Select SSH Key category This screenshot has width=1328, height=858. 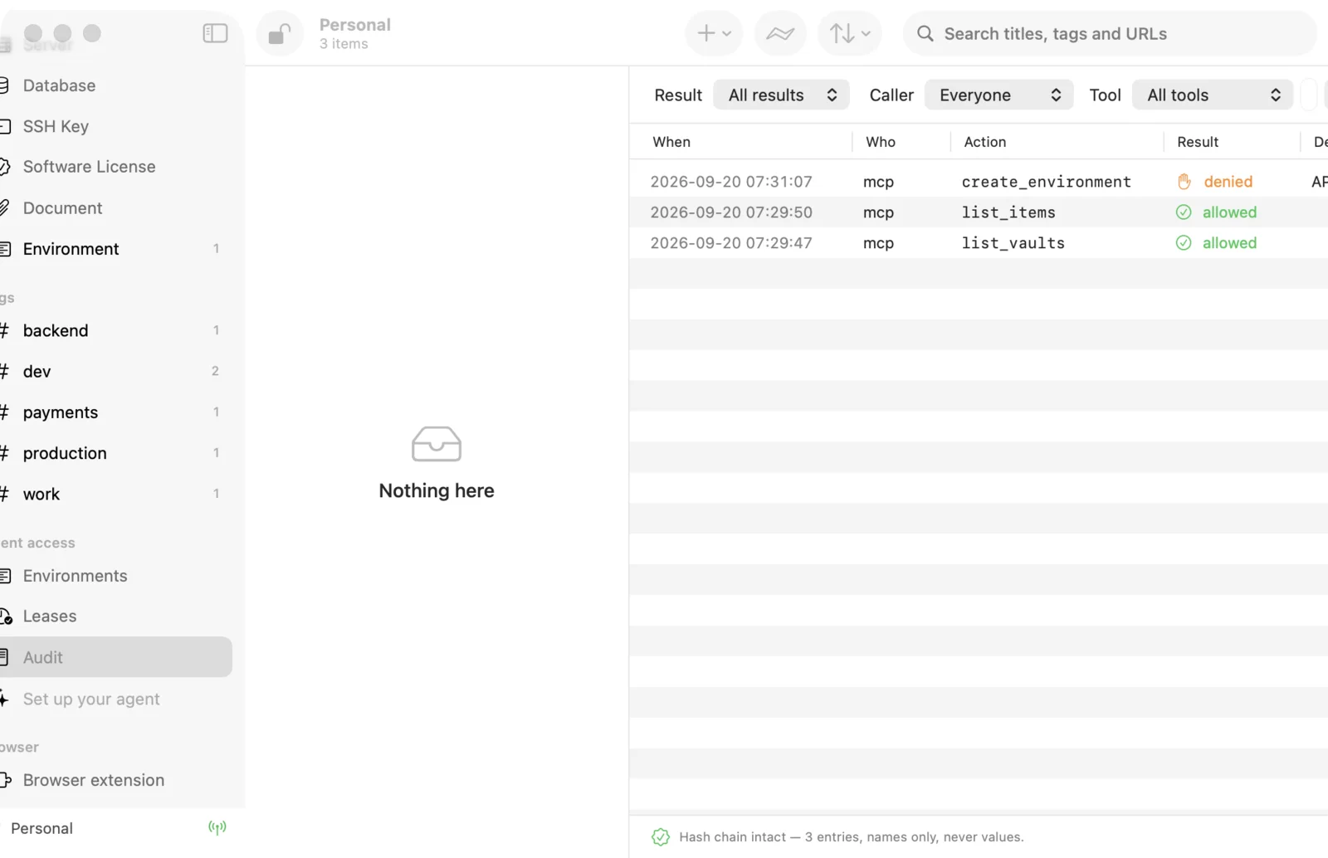pyautogui.click(x=116, y=126)
